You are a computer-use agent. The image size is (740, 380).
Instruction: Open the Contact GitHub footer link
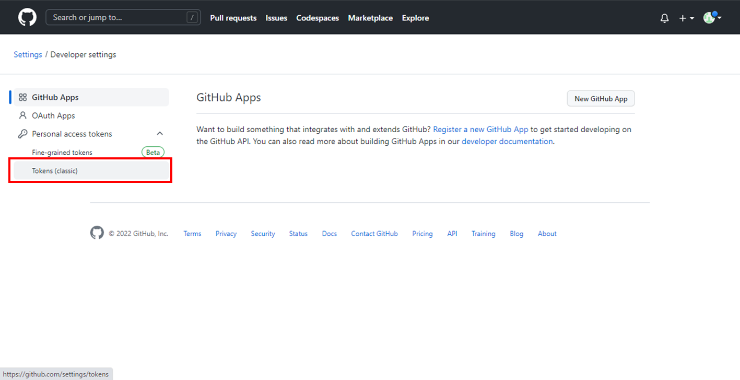coord(374,234)
